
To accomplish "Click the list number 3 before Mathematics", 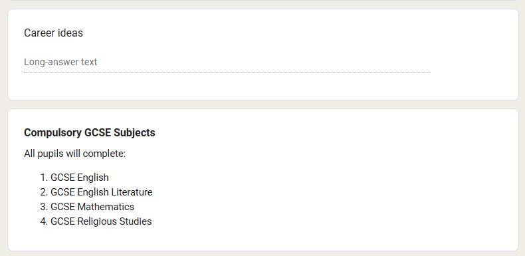I will click(x=44, y=207).
